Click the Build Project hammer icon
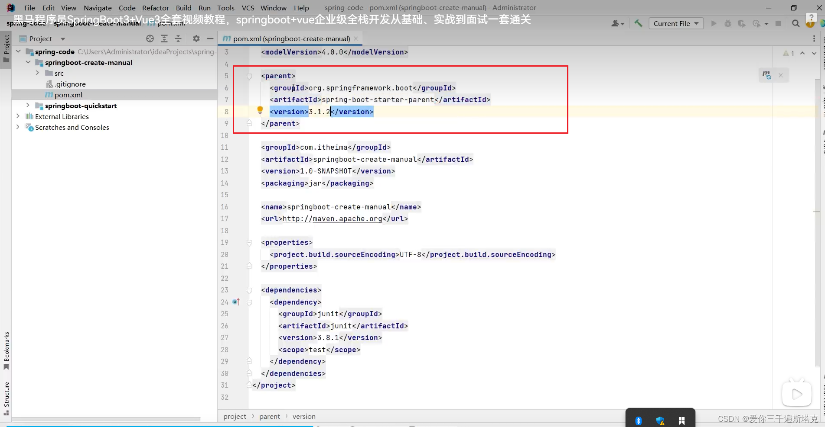Screen dimensions: 825x427 point(638,23)
